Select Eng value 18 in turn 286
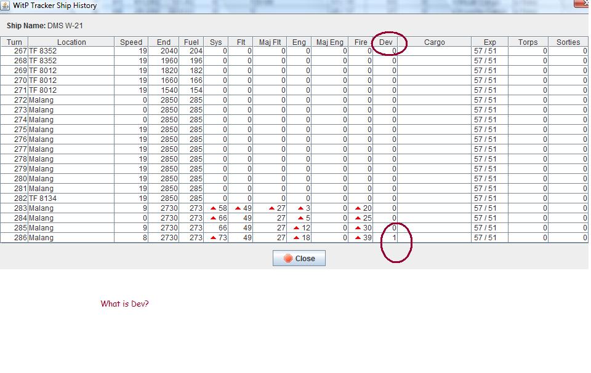Image resolution: width=591 pixels, height=373 pixels. click(299, 237)
